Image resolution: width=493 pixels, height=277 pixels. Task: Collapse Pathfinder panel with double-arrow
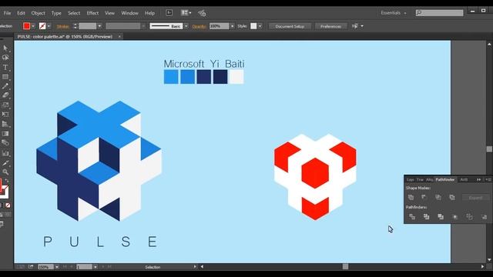(478, 179)
